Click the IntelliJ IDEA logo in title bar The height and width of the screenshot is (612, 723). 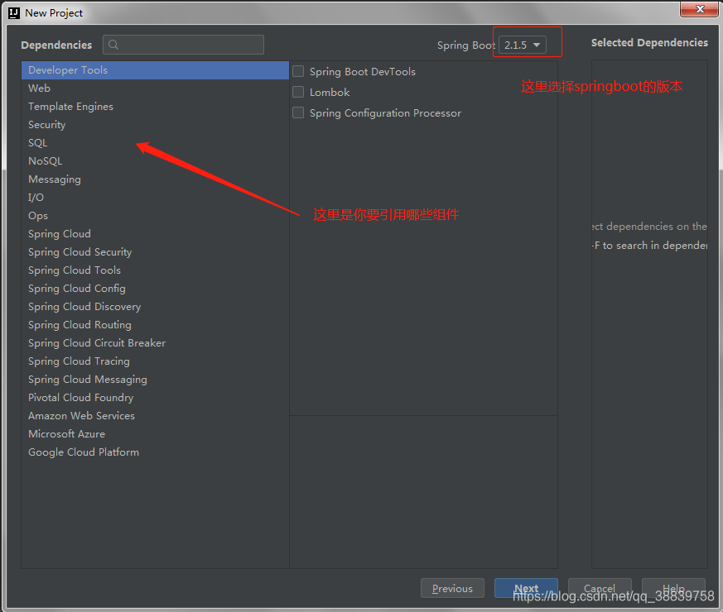[14, 13]
